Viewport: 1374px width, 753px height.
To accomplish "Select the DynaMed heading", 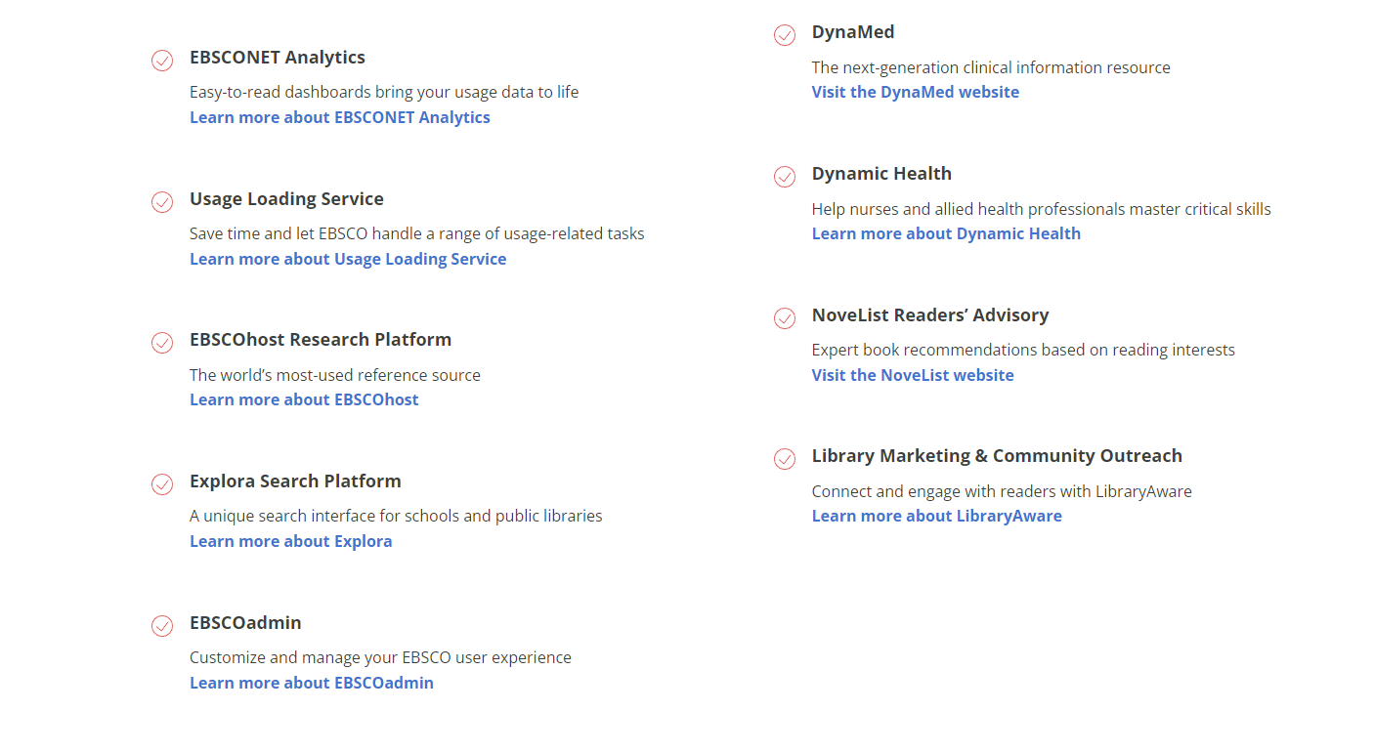I will pos(853,32).
